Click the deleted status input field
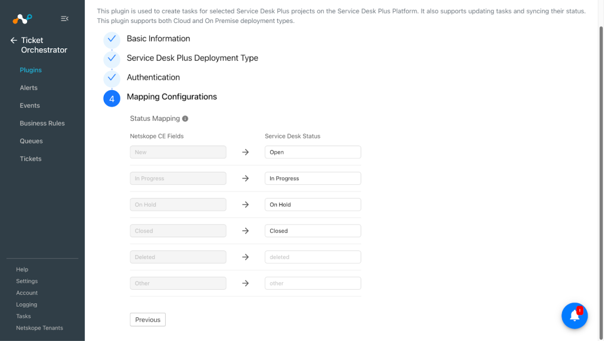Viewport: 604px width, 341px height. tap(313, 257)
